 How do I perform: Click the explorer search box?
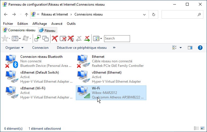click(182, 14)
